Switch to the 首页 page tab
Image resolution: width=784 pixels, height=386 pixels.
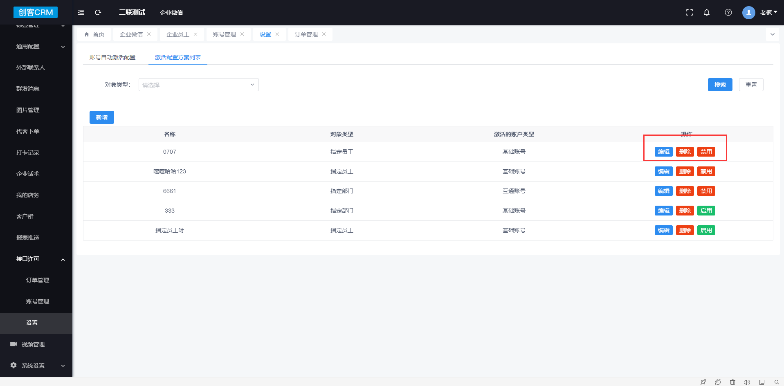tap(94, 34)
